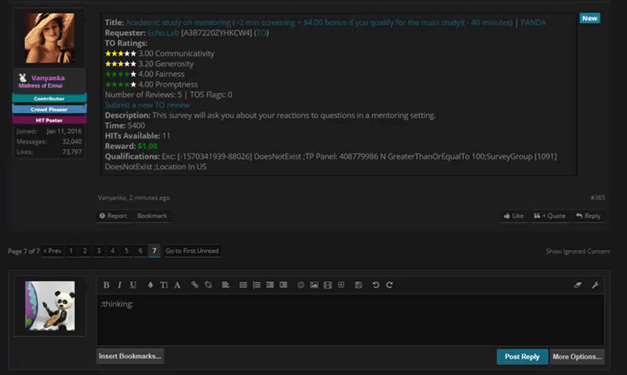This screenshot has height=375, width=627.
Task: Go to page 3
Action: pyautogui.click(x=99, y=251)
